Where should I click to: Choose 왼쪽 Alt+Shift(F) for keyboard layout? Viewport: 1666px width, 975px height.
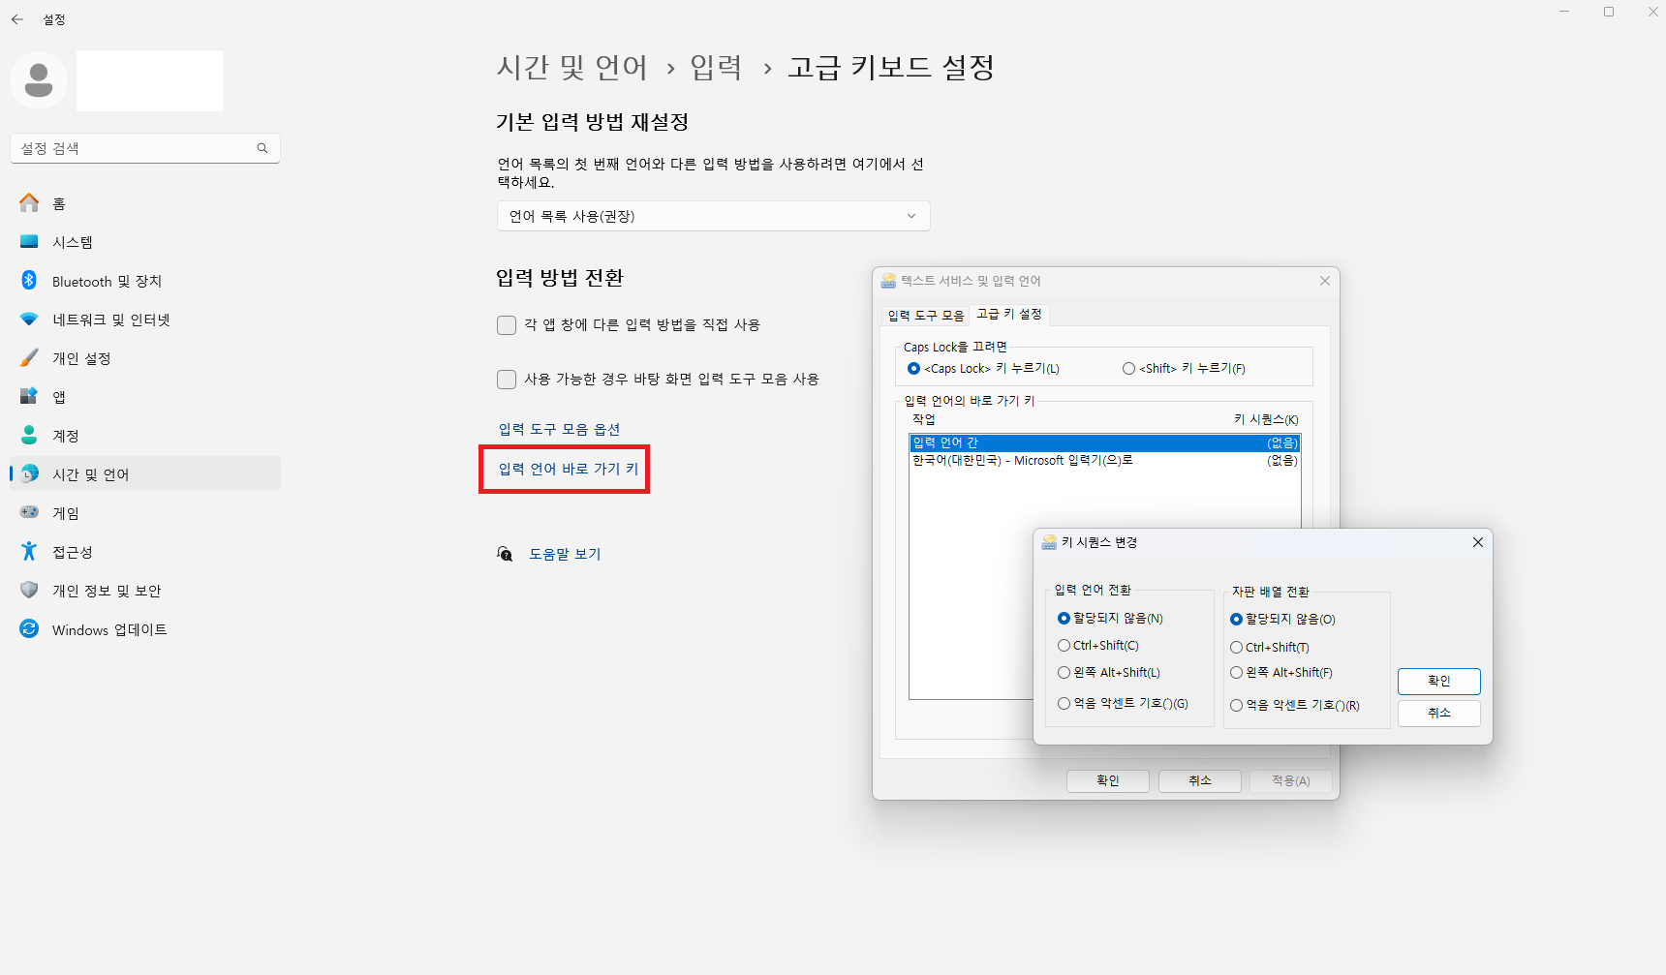tap(1236, 673)
